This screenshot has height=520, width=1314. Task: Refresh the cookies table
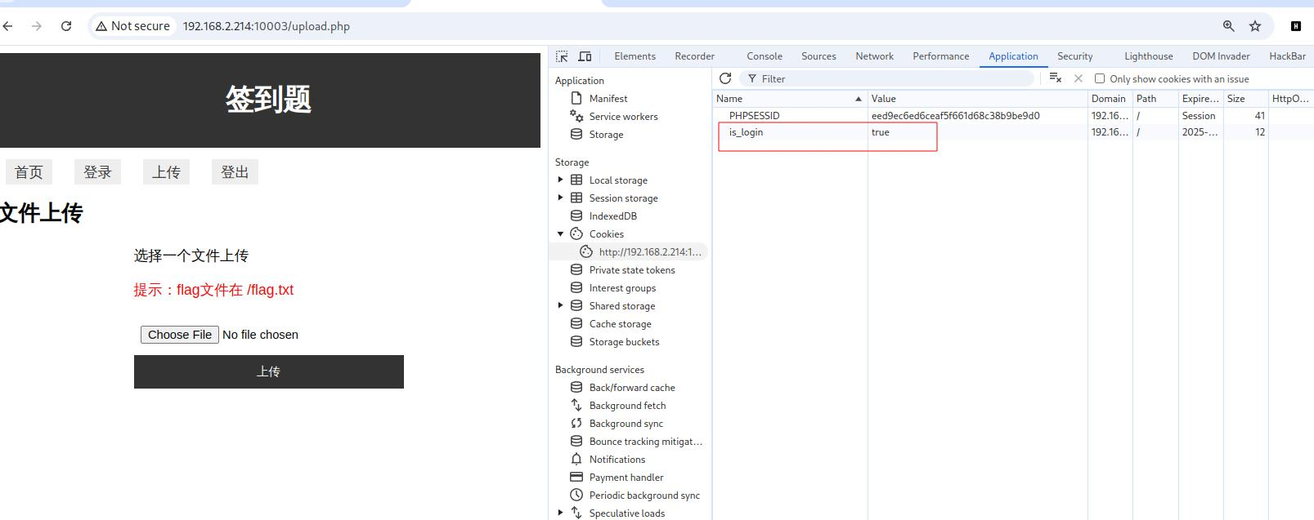coord(725,78)
